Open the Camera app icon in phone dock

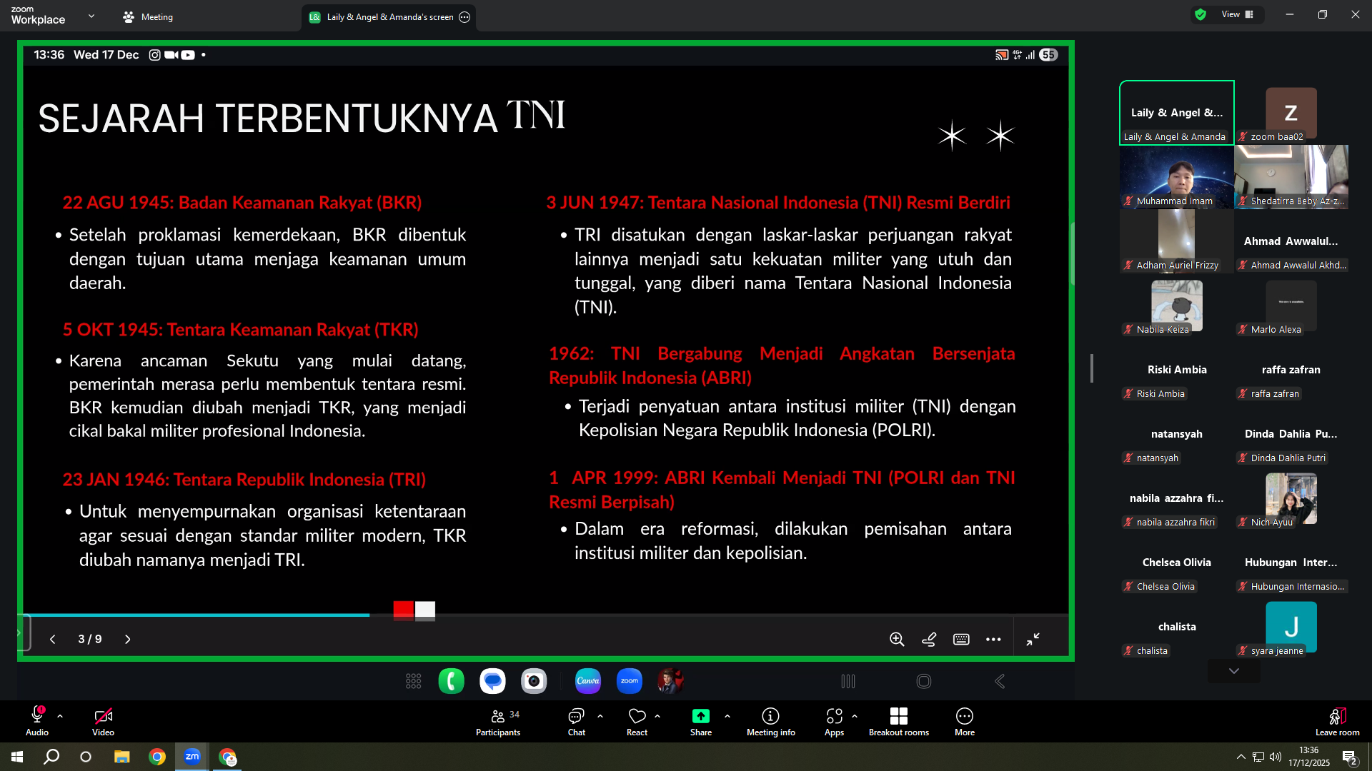[534, 681]
